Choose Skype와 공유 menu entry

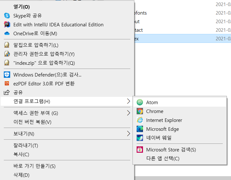click(67, 16)
